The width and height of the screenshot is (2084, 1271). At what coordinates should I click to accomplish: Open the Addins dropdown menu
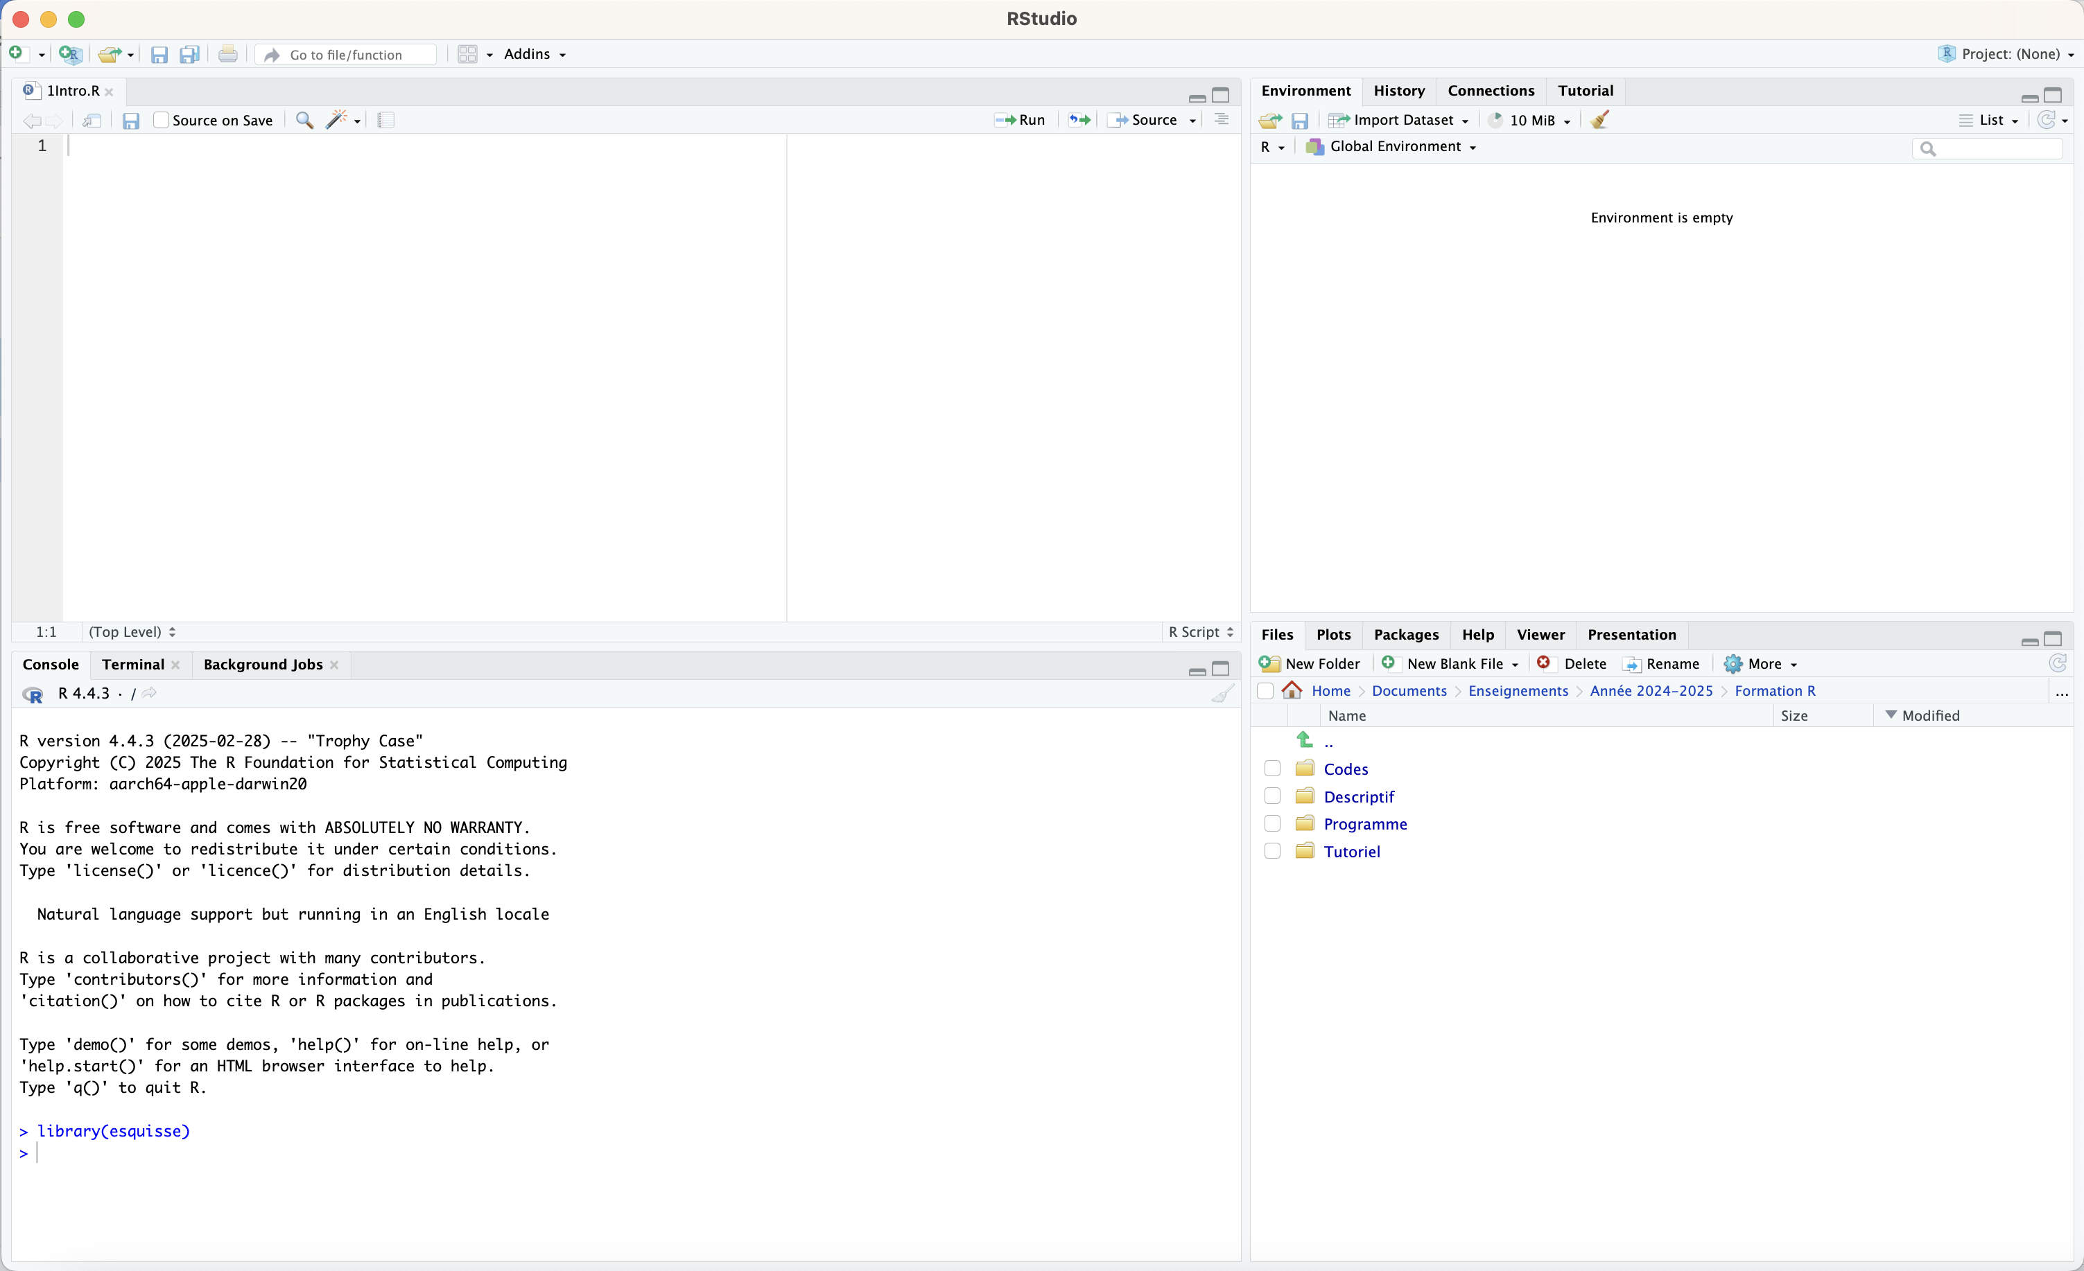click(x=535, y=54)
